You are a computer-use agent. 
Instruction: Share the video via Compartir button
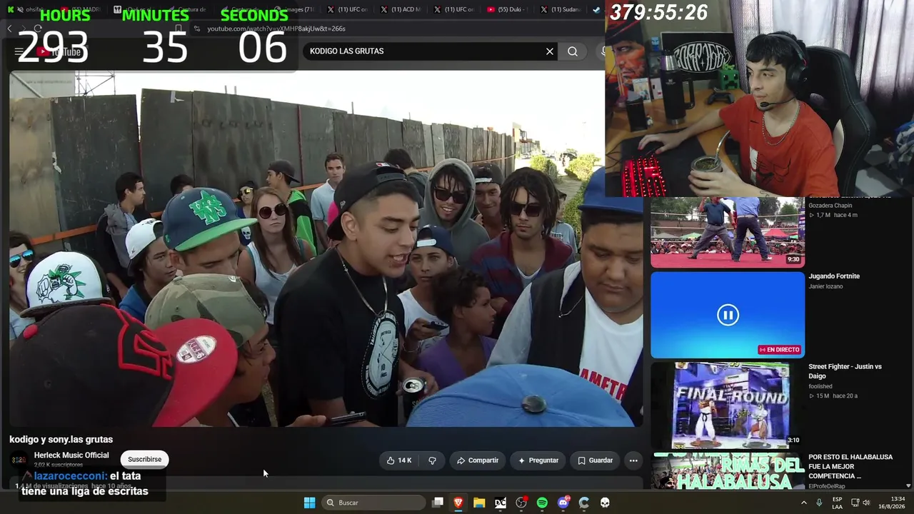tap(478, 460)
